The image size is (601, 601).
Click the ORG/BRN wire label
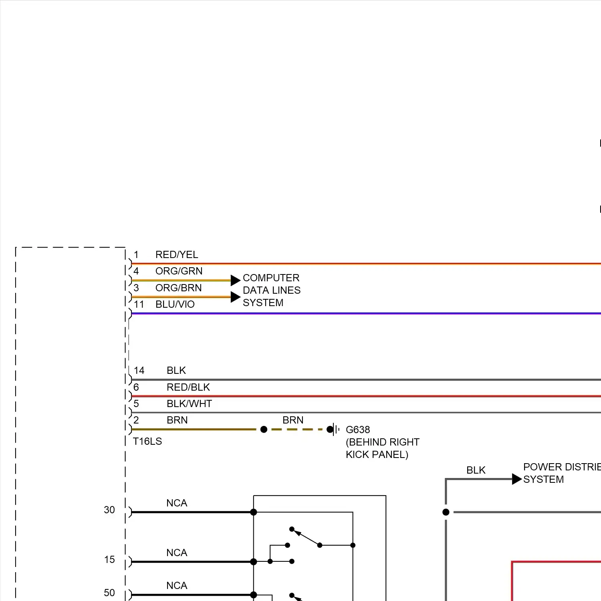(x=179, y=288)
